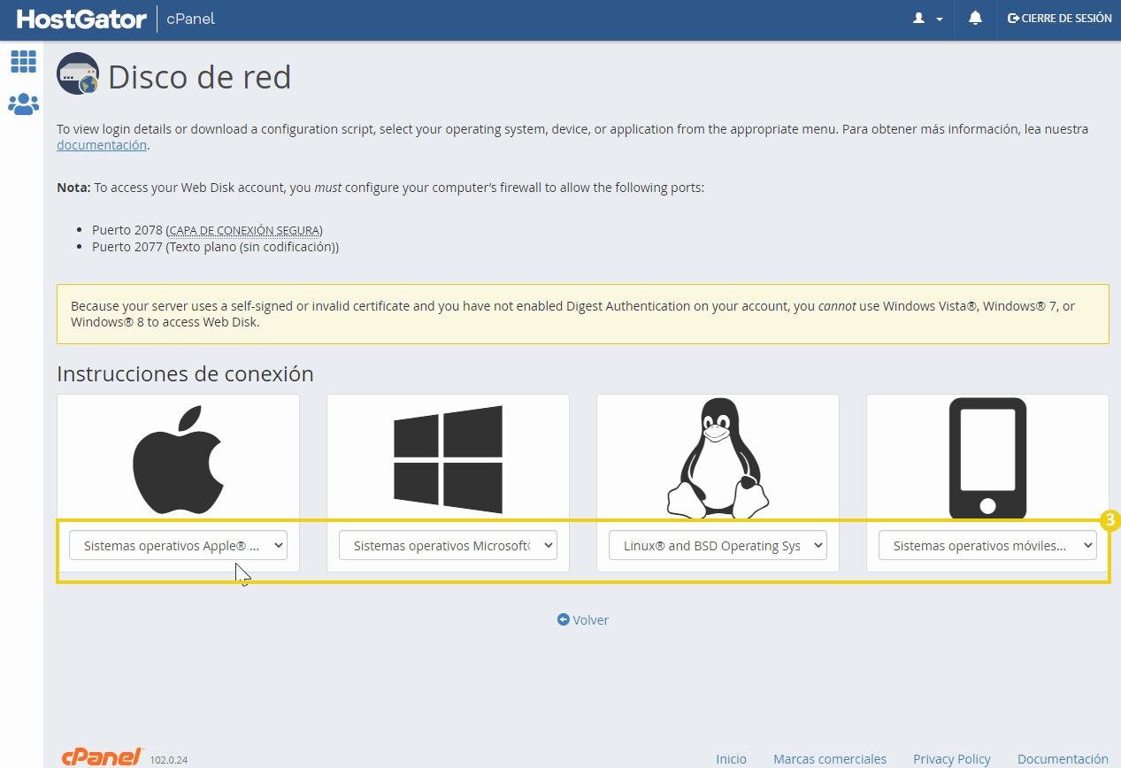Click the CAPA DE CONEXIÓN SEGURA abbreviation
The height and width of the screenshot is (768, 1121).
244,230
